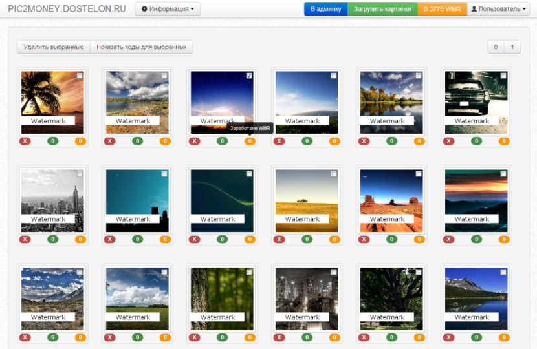This screenshot has height=349, width=537.
Task: Click red X badge under black-and-white New York image
Action: click(25, 239)
